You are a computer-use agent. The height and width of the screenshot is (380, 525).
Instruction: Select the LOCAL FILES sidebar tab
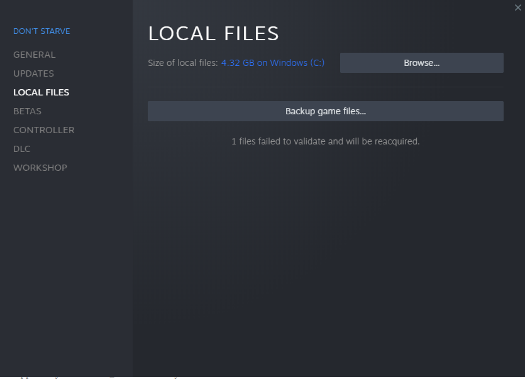(41, 92)
